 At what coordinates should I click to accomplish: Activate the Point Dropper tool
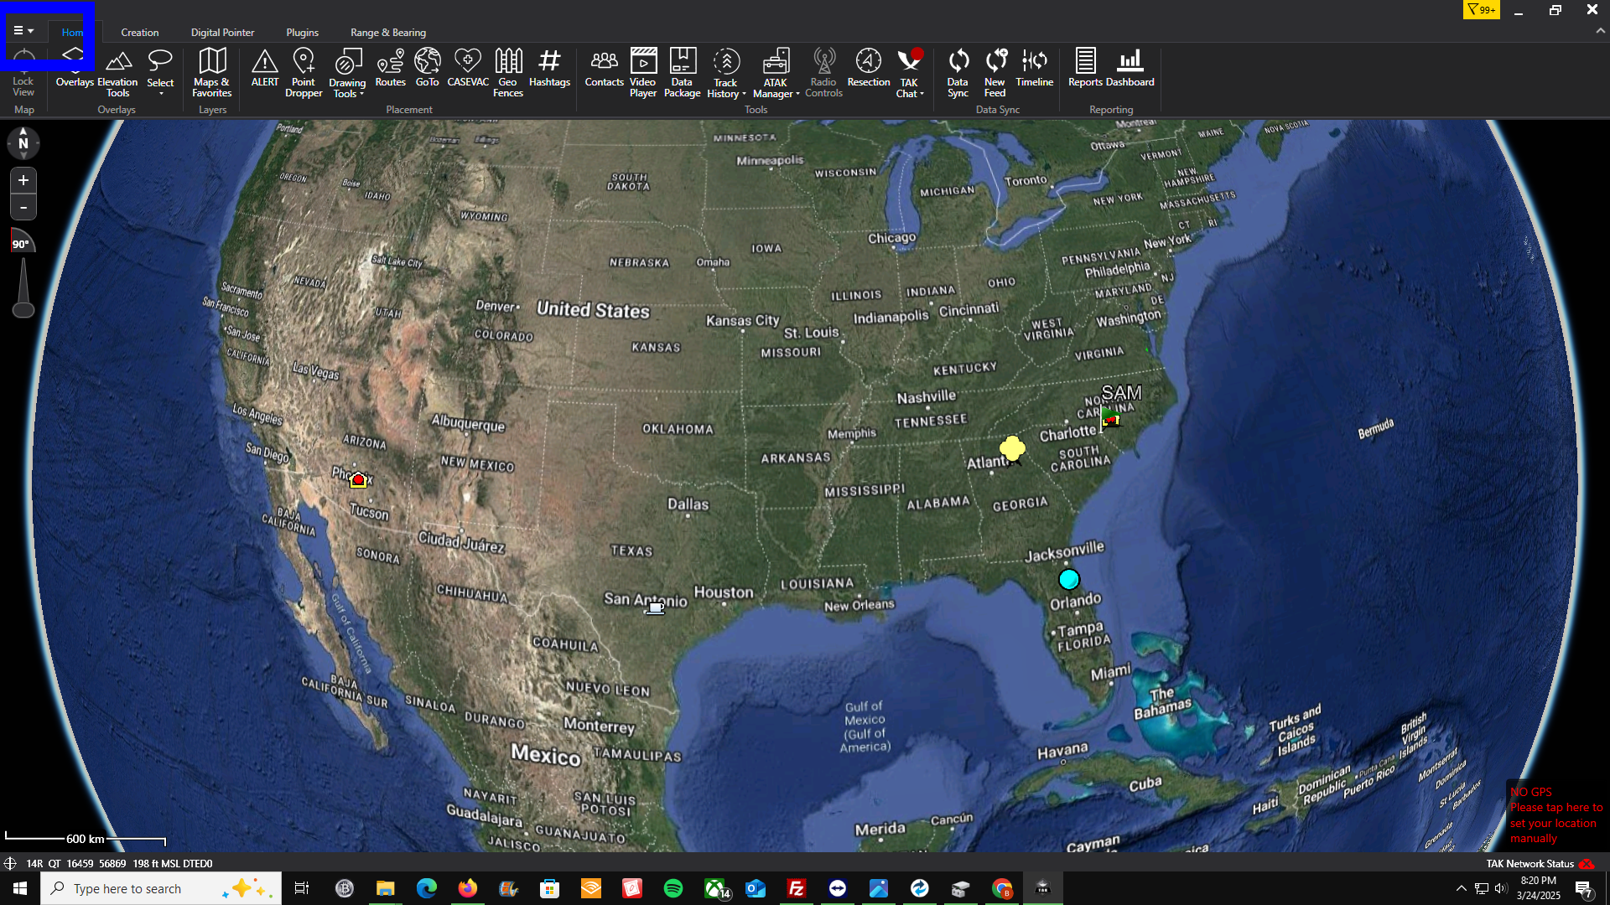click(304, 73)
